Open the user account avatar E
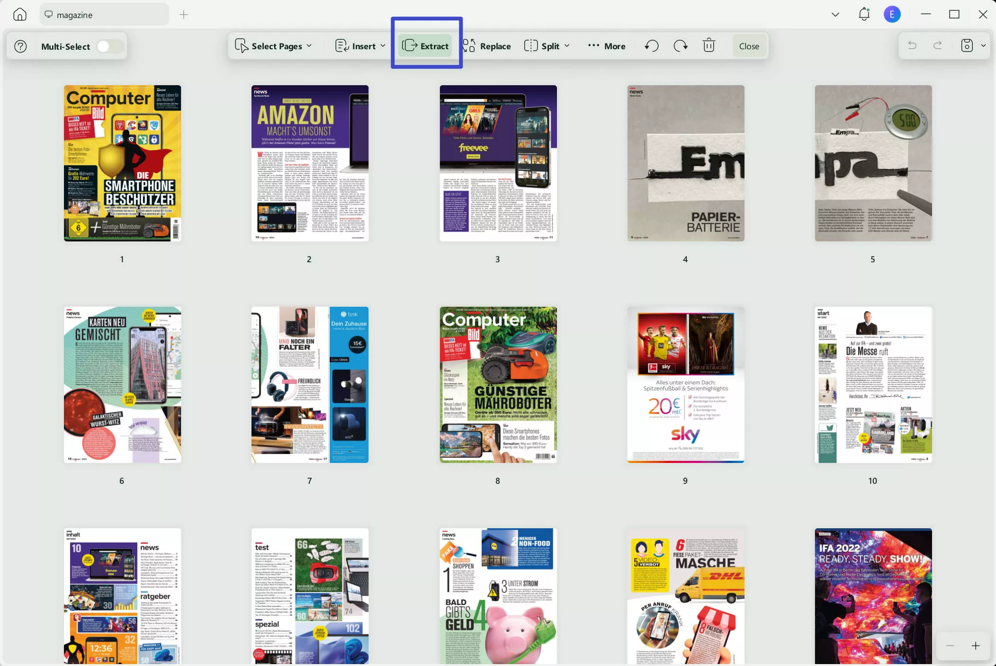 [892, 14]
